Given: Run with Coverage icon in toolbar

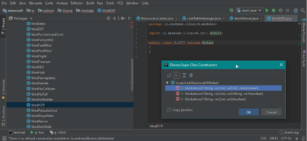Looking at the screenshot, I should pyautogui.click(x=280, y=10).
